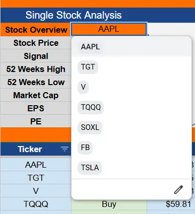Image resolution: width=195 pixels, height=214 pixels.
Task: Select TQQQ from the dropdown options
Action: [91, 107]
